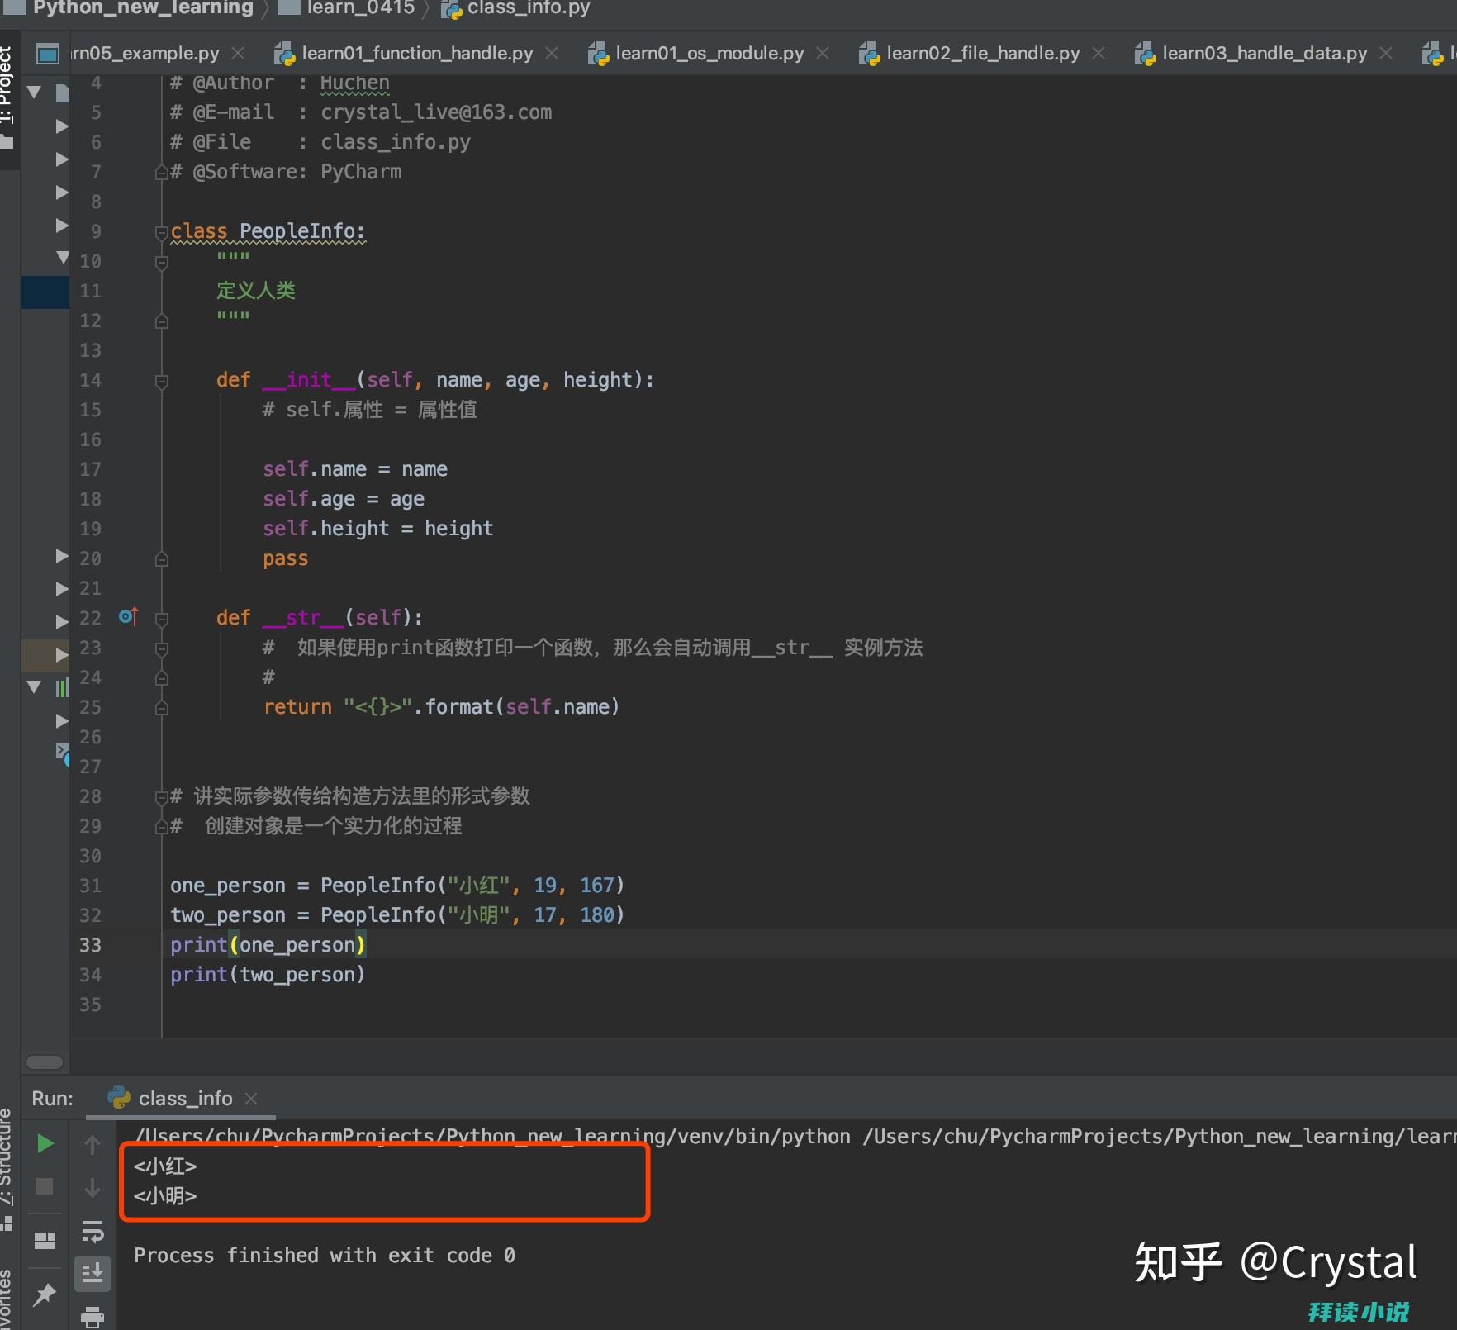Screen dimensions: 1457x1330
Task: Click the restore layout icon in Run panel
Action: pos(45,1241)
